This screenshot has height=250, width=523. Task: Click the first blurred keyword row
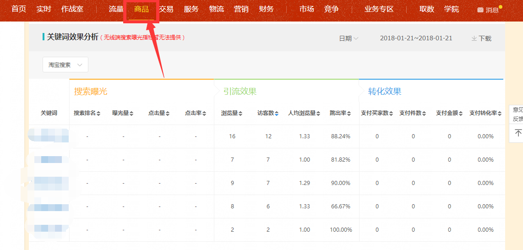click(49, 136)
